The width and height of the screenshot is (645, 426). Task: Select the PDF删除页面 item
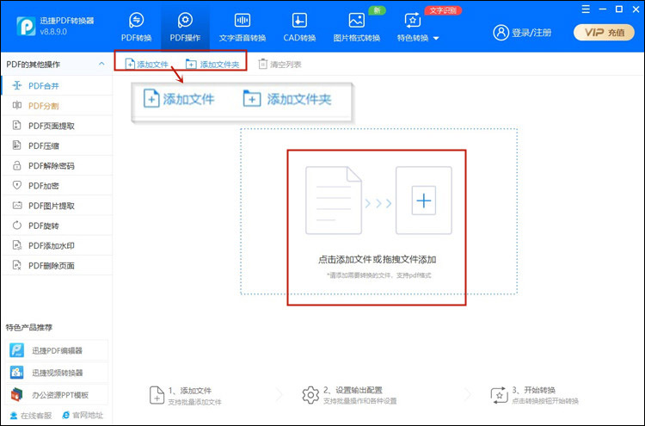pyautogui.click(x=57, y=265)
